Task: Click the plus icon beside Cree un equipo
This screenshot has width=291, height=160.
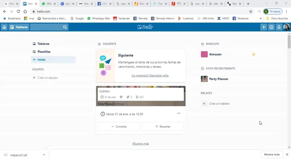Action: click(x=34, y=78)
